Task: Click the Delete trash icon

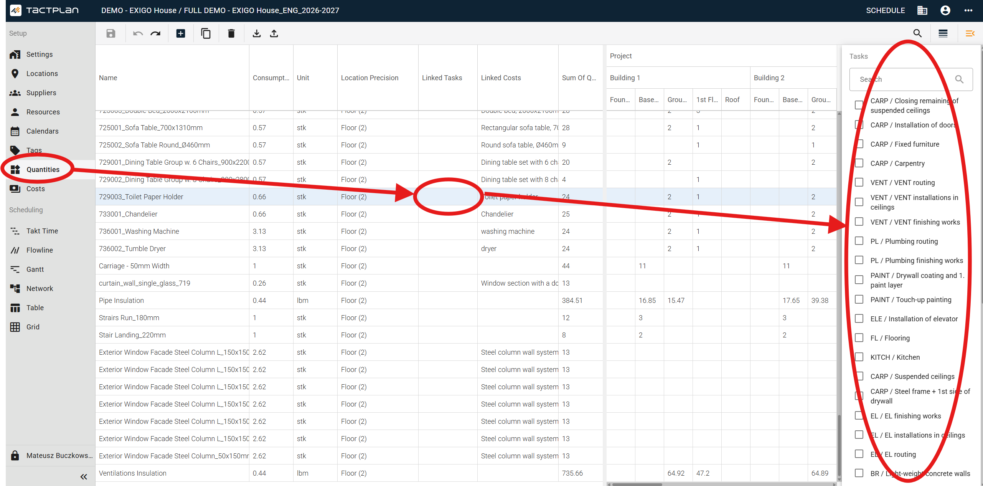Action: [x=231, y=33]
